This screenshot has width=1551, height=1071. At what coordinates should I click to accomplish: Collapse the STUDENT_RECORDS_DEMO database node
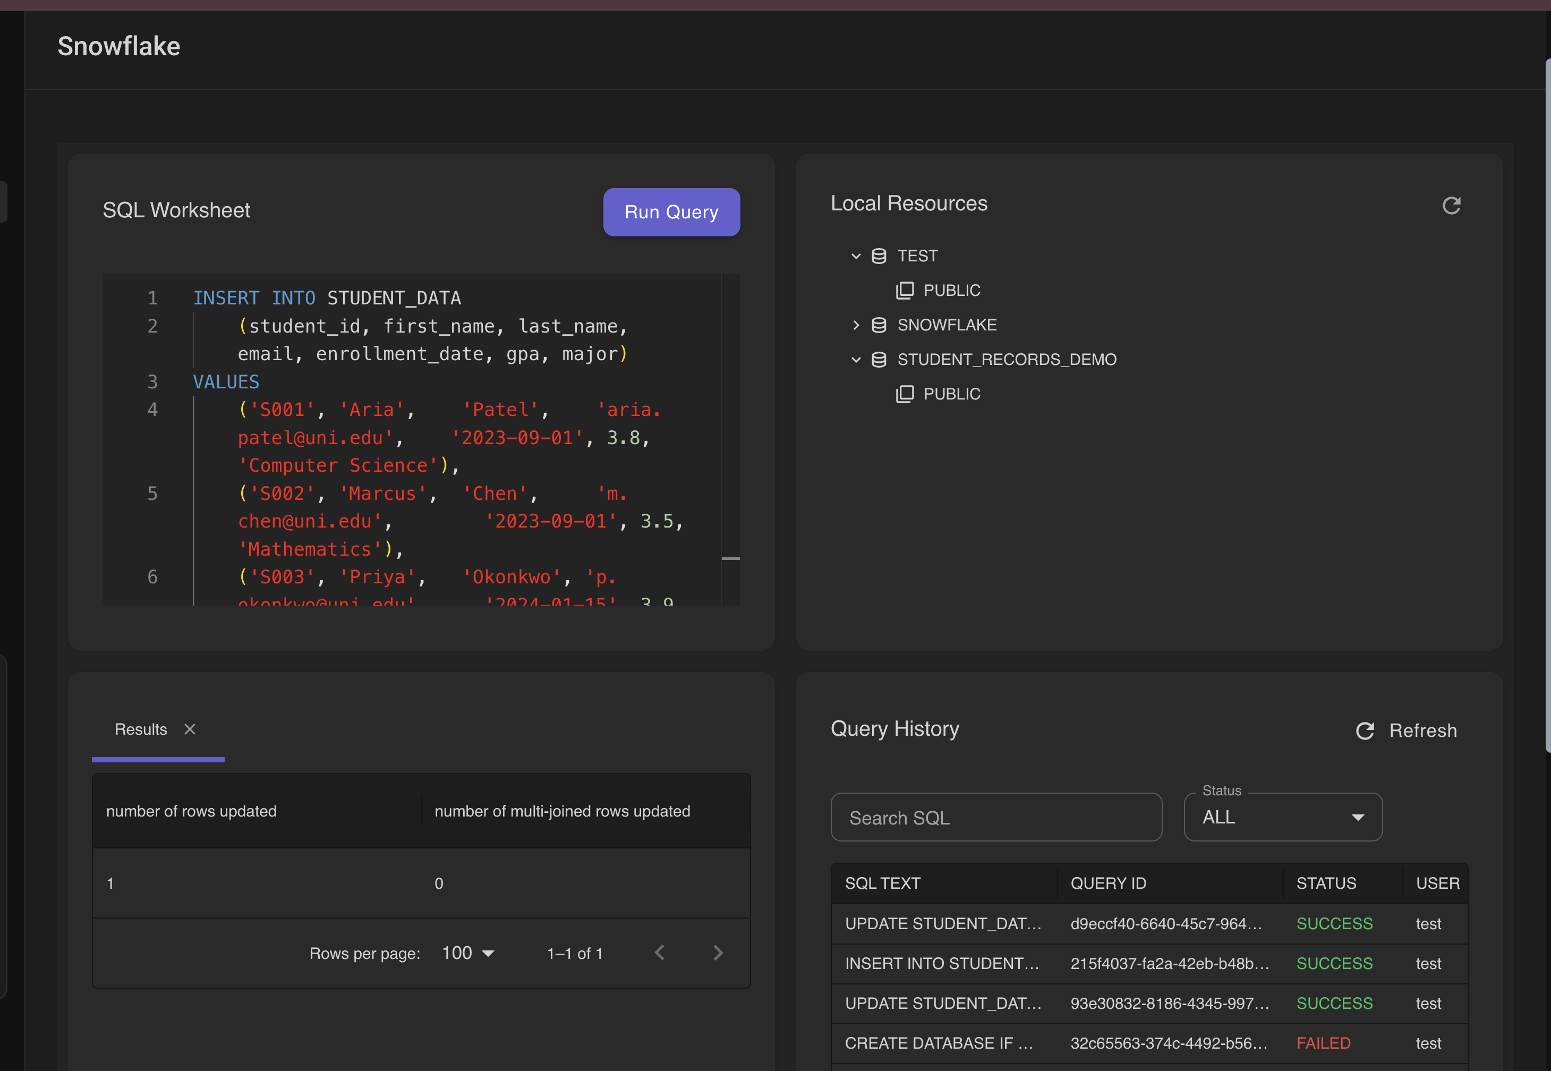(855, 360)
